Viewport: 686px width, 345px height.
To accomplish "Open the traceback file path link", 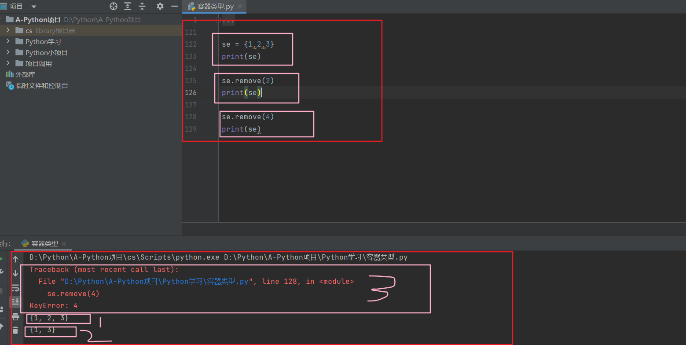I will point(157,281).
